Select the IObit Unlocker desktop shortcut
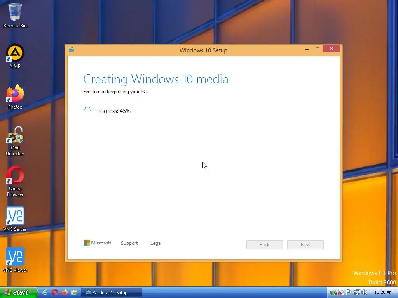The width and height of the screenshot is (398, 298). coord(15,141)
